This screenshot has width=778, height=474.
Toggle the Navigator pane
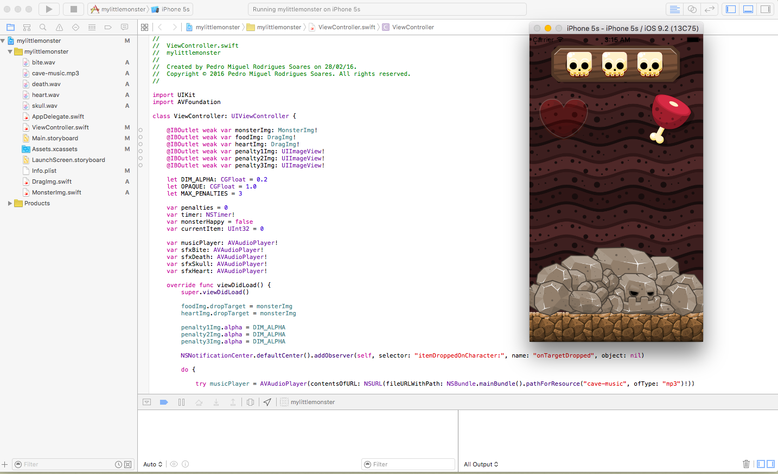731,9
